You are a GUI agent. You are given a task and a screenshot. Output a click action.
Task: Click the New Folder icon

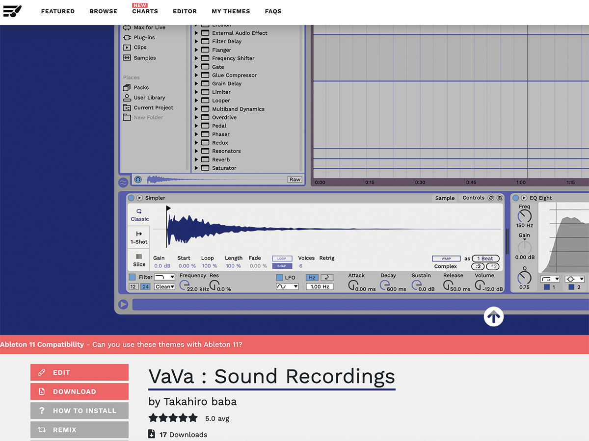127,117
